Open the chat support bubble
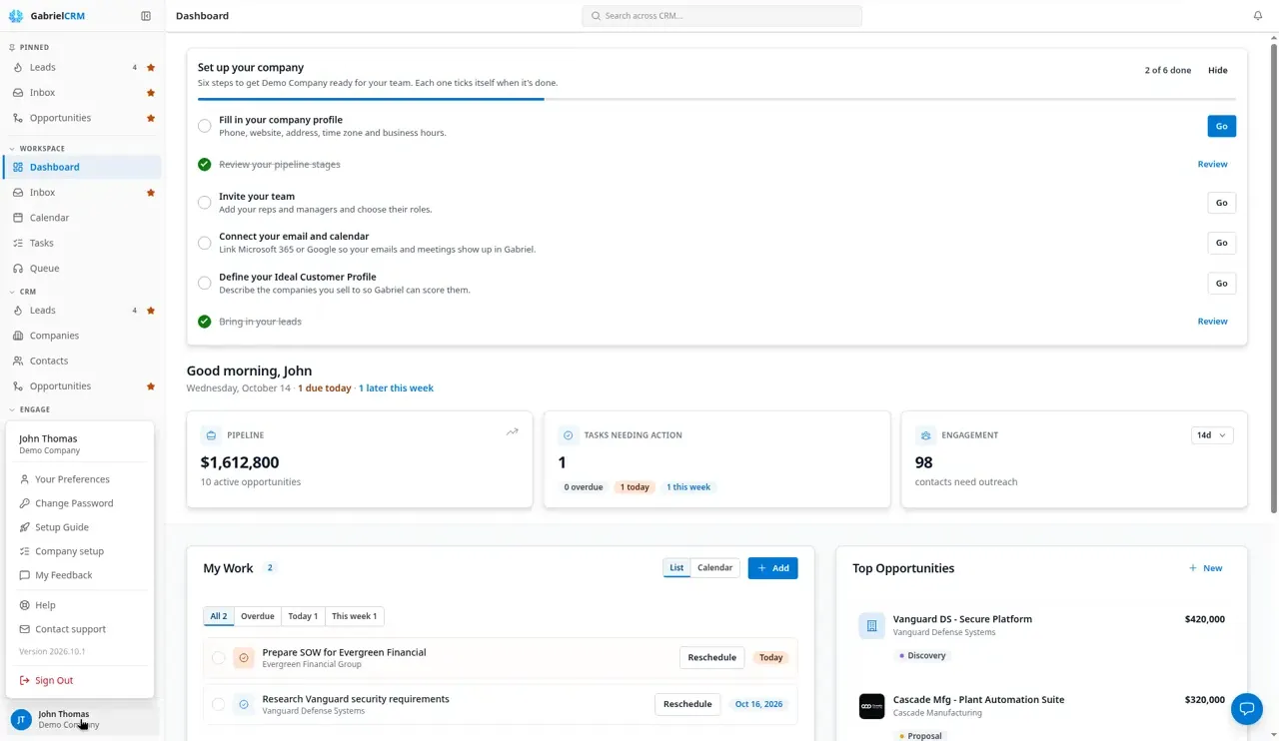The image size is (1279, 741). click(1247, 709)
